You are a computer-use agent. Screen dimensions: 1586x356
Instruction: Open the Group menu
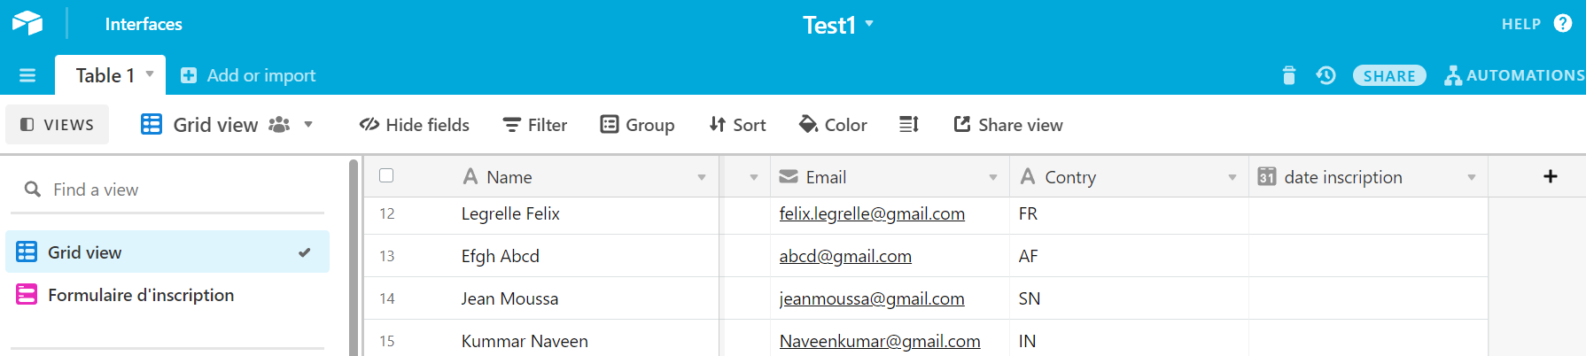[x=637, y=125]
